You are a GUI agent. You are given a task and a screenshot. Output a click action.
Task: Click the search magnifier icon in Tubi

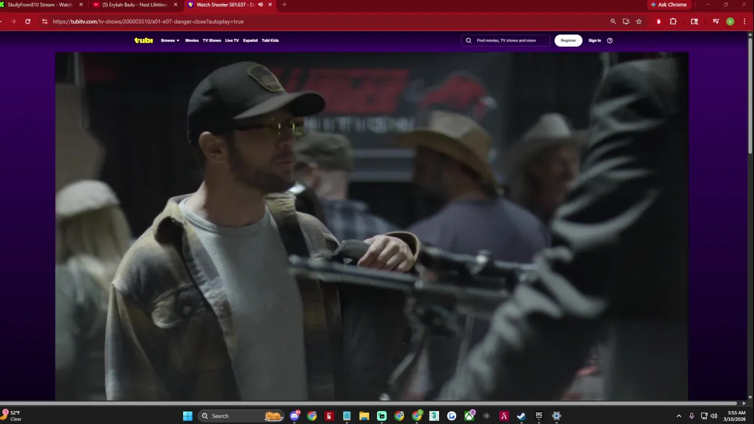[x=469, y=41]
